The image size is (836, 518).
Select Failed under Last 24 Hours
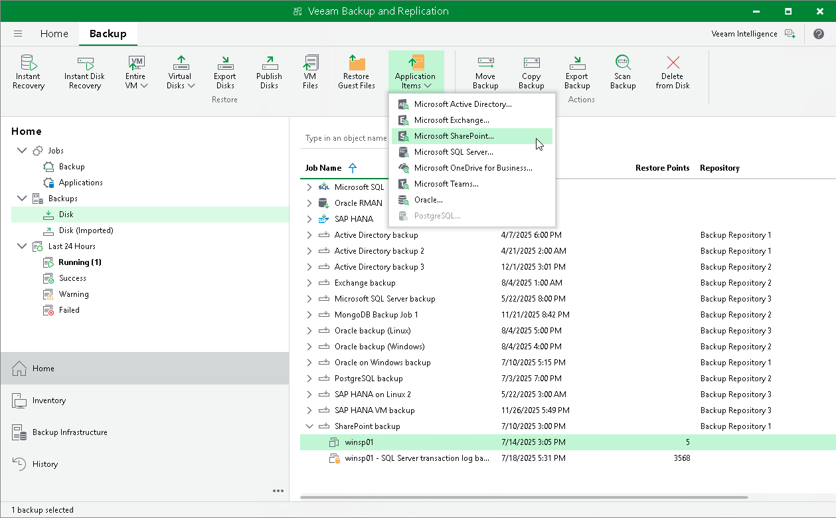[x=69, y=310]
